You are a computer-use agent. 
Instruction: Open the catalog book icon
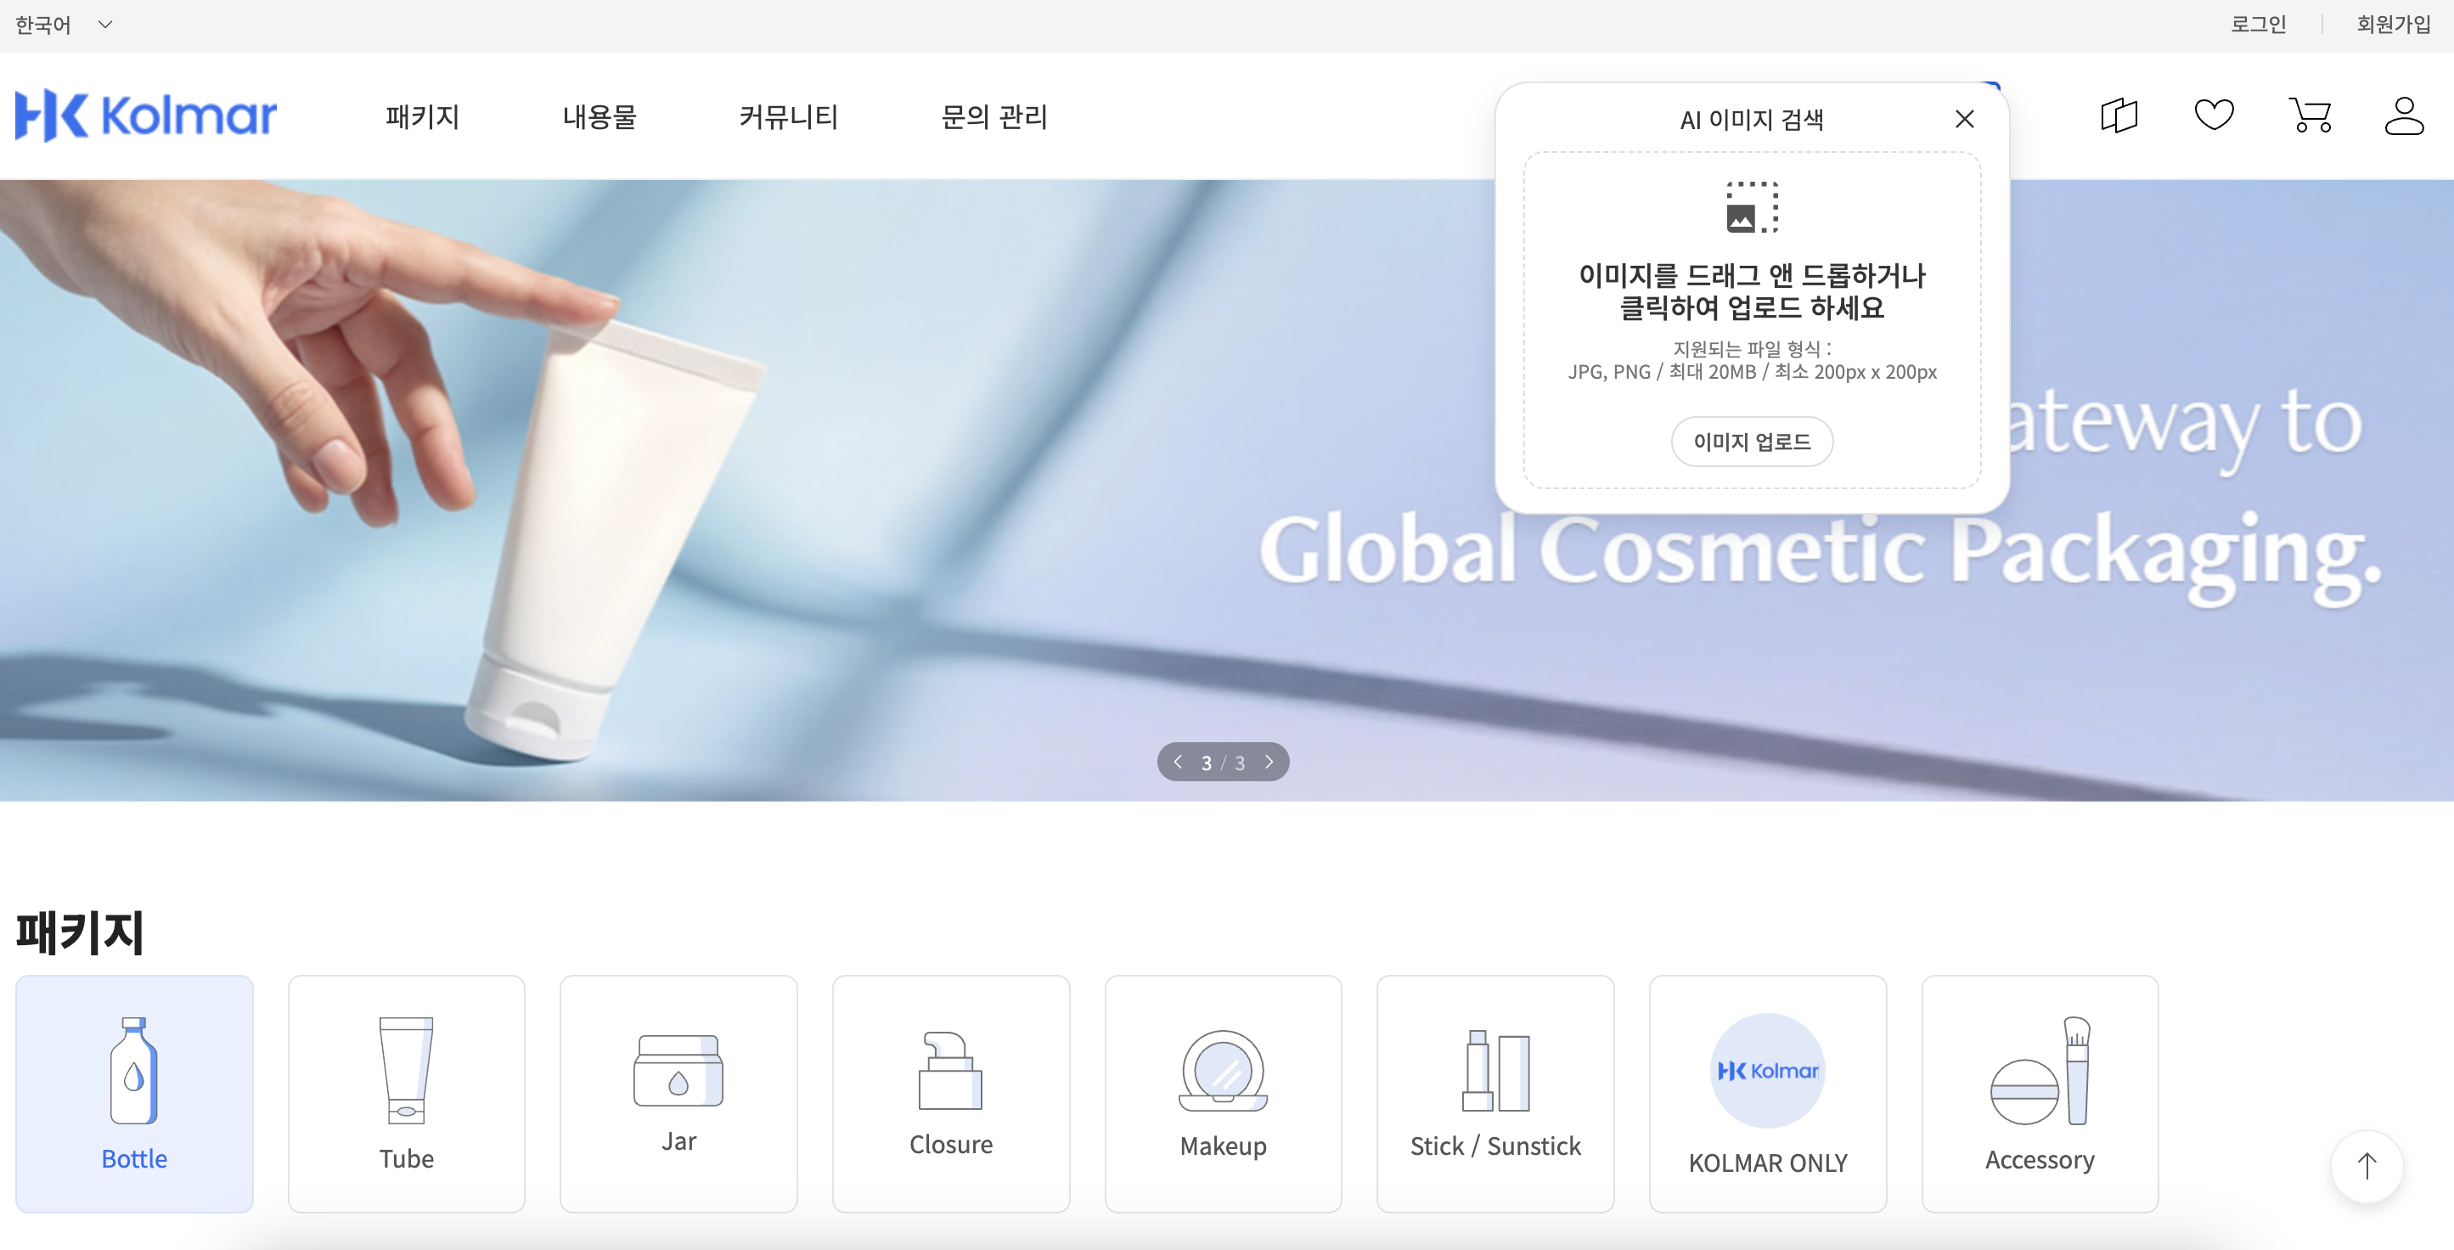pyautogui.click(x=2119, y=116)
